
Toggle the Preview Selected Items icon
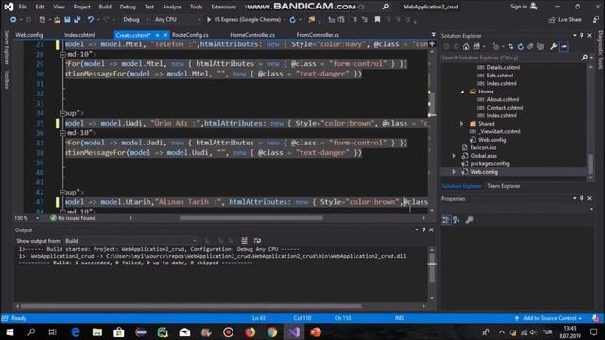(x=563, y=46)
